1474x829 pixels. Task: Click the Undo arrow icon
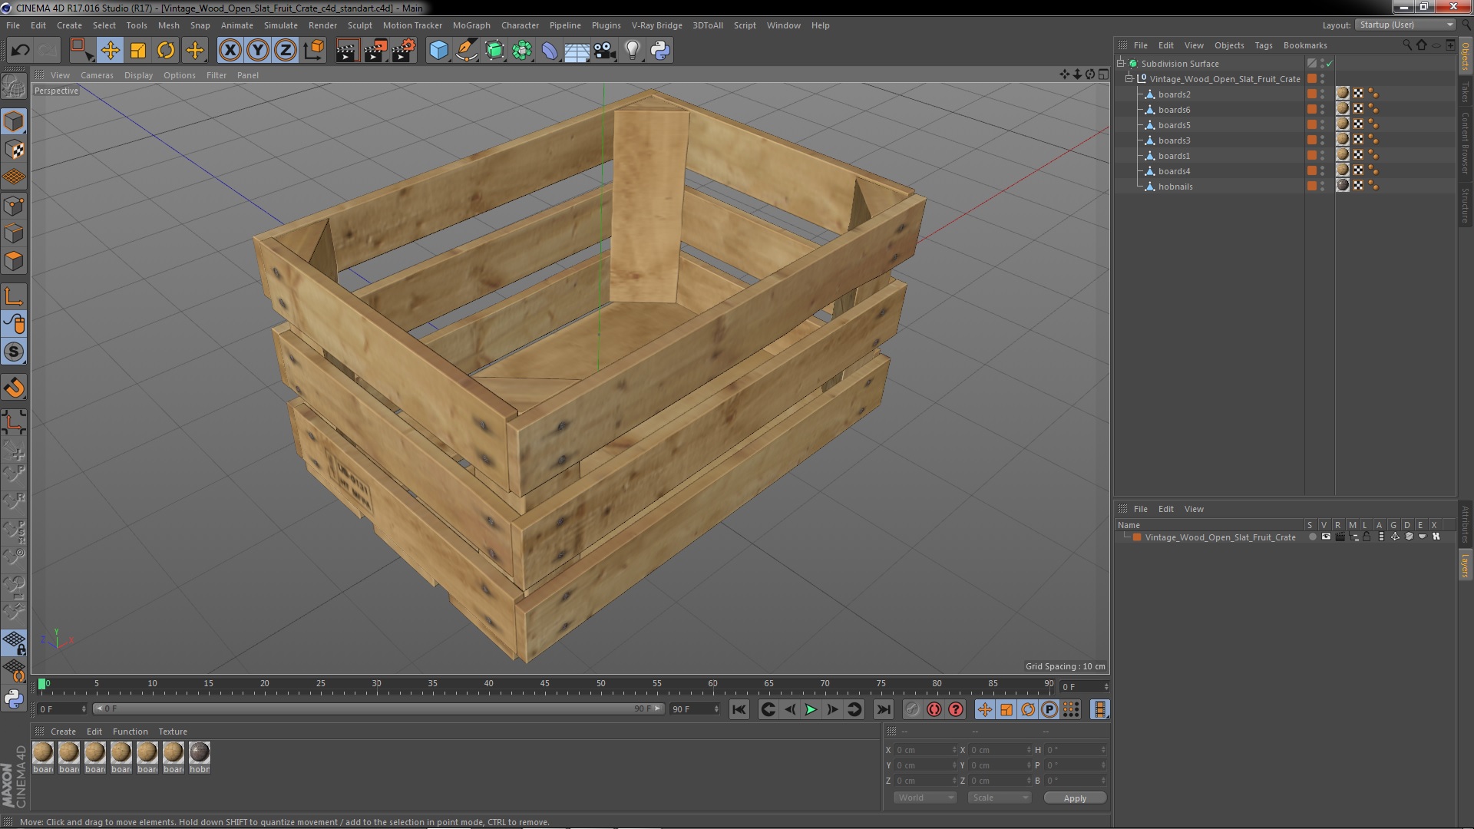(x=20, y=51)
